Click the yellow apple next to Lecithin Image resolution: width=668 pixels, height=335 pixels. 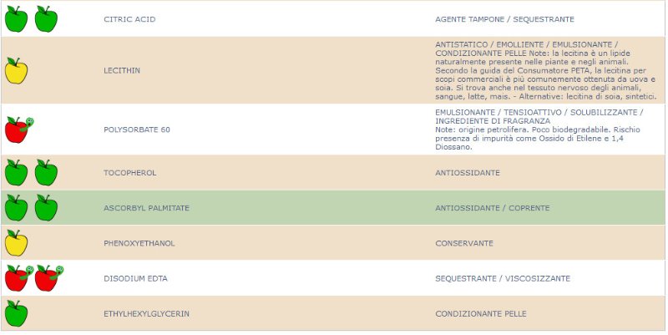click(x=16, y=70)
